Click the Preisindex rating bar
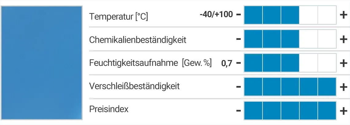The image size is (350, 125). click(x=290, y=111)
